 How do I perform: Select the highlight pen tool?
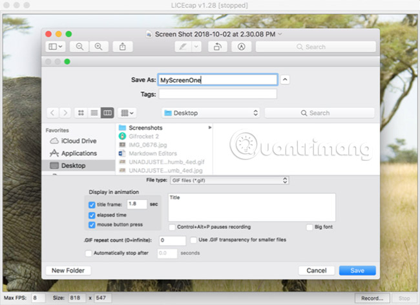[183, 47]
